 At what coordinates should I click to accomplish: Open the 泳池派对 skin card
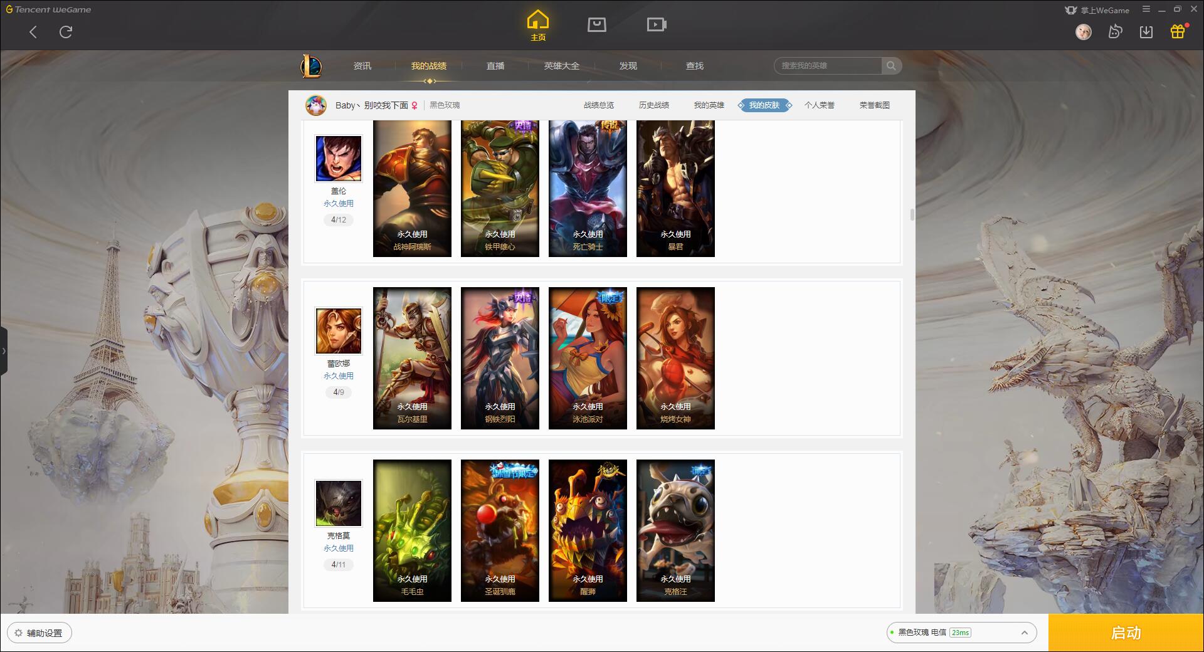coord(588,359)
